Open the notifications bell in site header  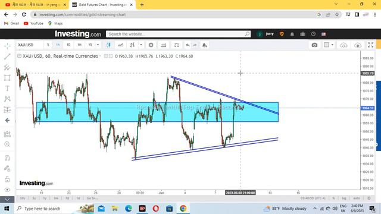[292, 34]
